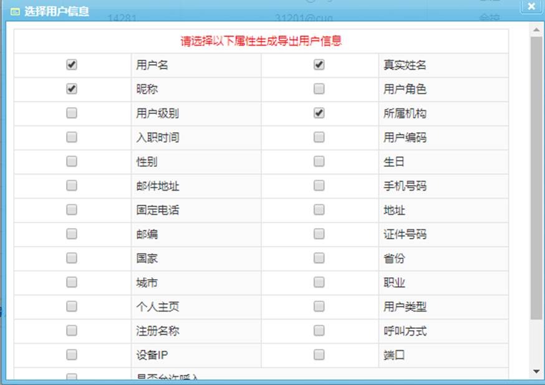Check the 入职时间 option
545x385 pixels.
tap(72, 137)
